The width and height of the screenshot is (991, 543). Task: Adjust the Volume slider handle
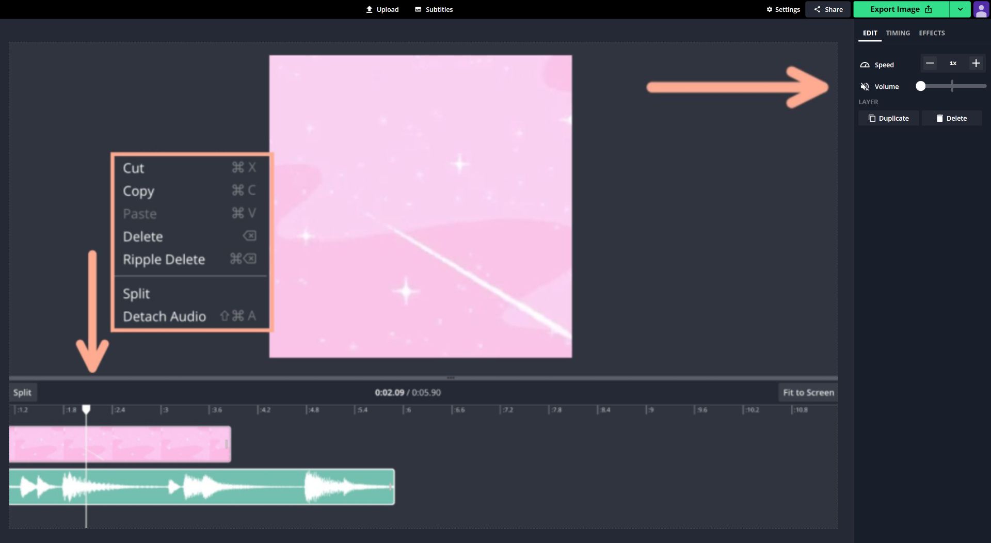[920, 86]
